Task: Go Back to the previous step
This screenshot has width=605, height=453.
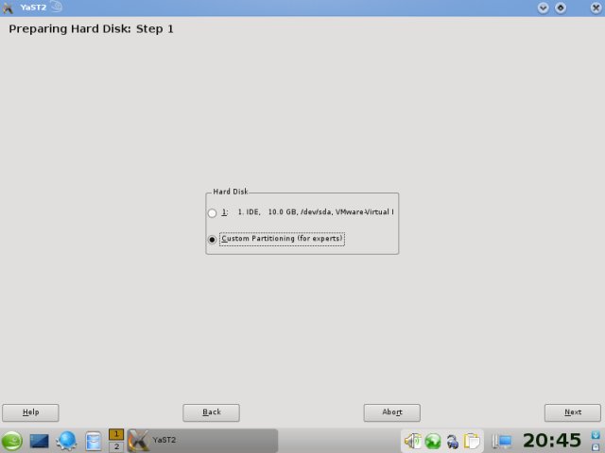Action: coord(211,412)
